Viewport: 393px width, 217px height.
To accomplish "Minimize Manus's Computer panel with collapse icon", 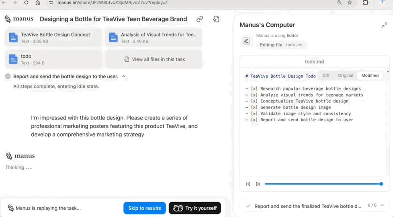I will (385, 25).
